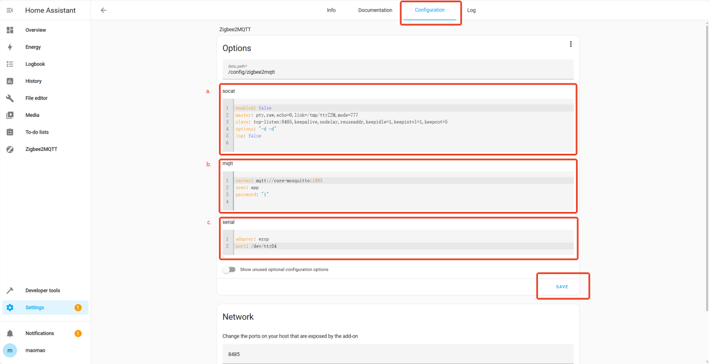Image resolution: width=709 pixels, height=364 pixels.
Task: Click the maomao user avatar
Action: tap(9, 350)
